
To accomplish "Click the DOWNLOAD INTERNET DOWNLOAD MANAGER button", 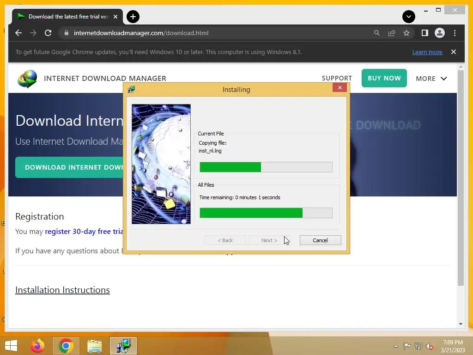I will click(69, 167).
